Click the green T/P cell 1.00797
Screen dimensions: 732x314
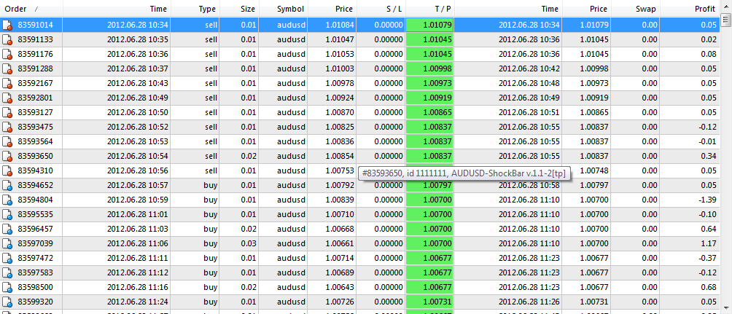point(430,186)
